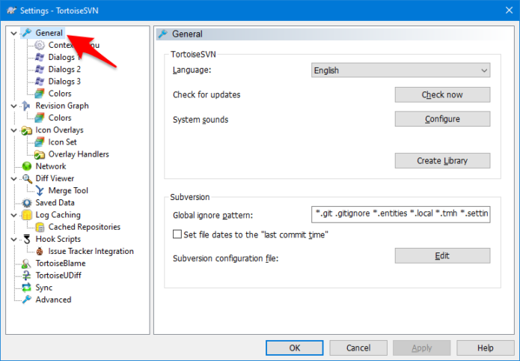Select Saved Data in the tree
520x361 pixels.
55,203
